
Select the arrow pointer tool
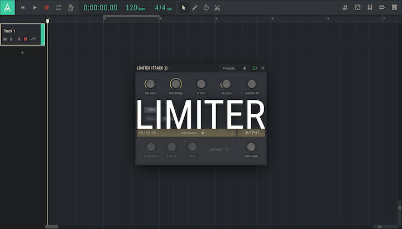(184, 8)
